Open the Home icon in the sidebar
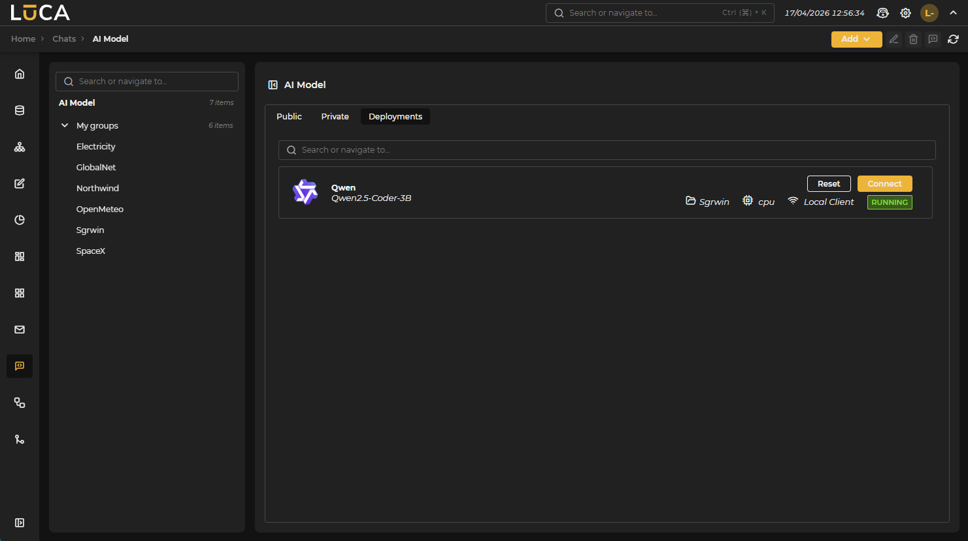Screen dimensions: 968x541 pyautogui.click(x=20, y=74)
